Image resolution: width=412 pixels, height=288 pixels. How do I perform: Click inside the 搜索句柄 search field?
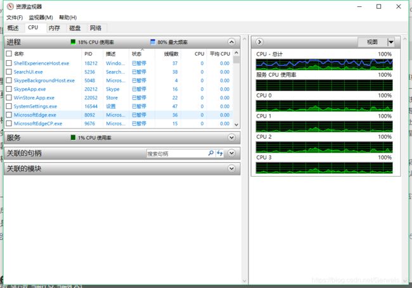(x=177, y=153)
